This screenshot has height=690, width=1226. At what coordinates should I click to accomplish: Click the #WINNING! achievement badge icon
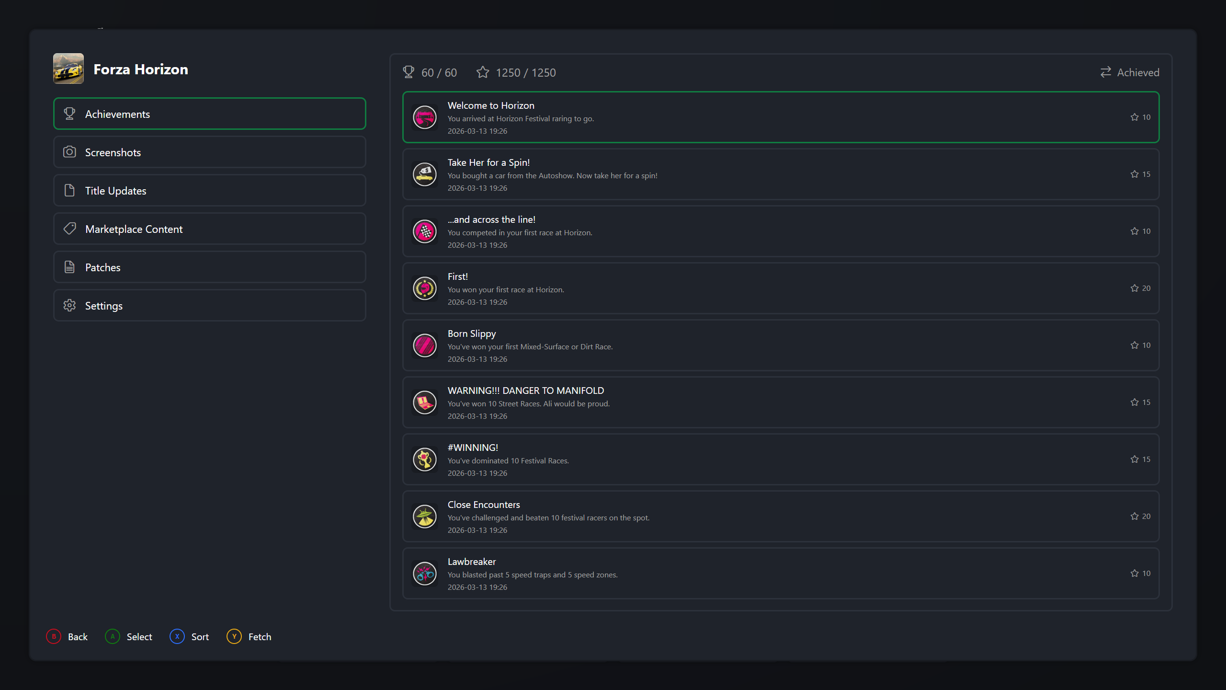[425, 460]
